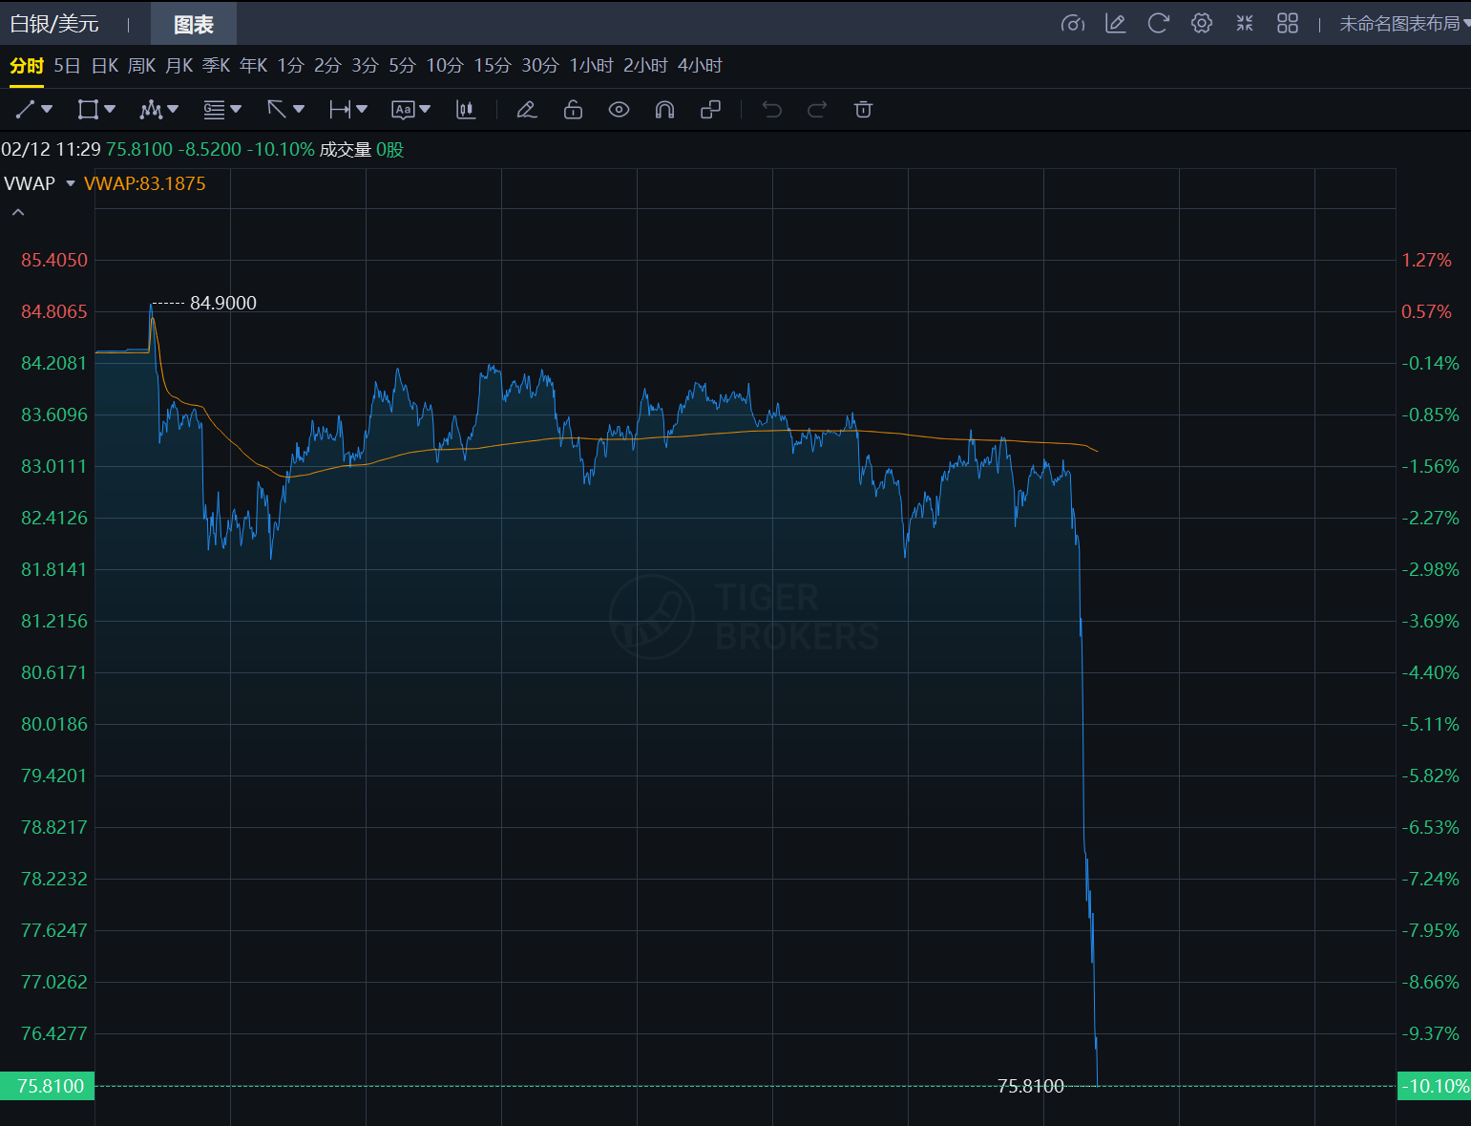Toggle the magnet snap mode
This screenshot has height=1126, width=1471.
click(x=664, y=110)
